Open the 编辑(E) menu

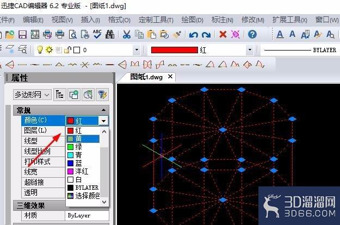pos(33,20)
